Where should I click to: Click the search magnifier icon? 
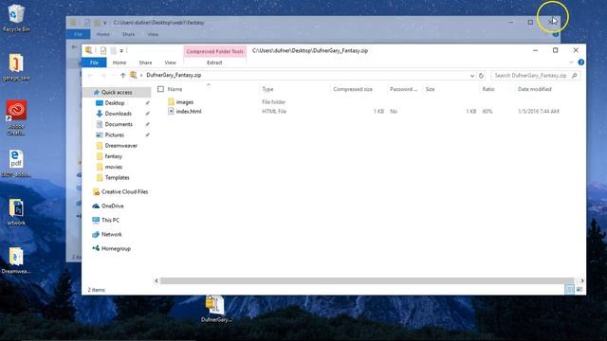(575, 76)
